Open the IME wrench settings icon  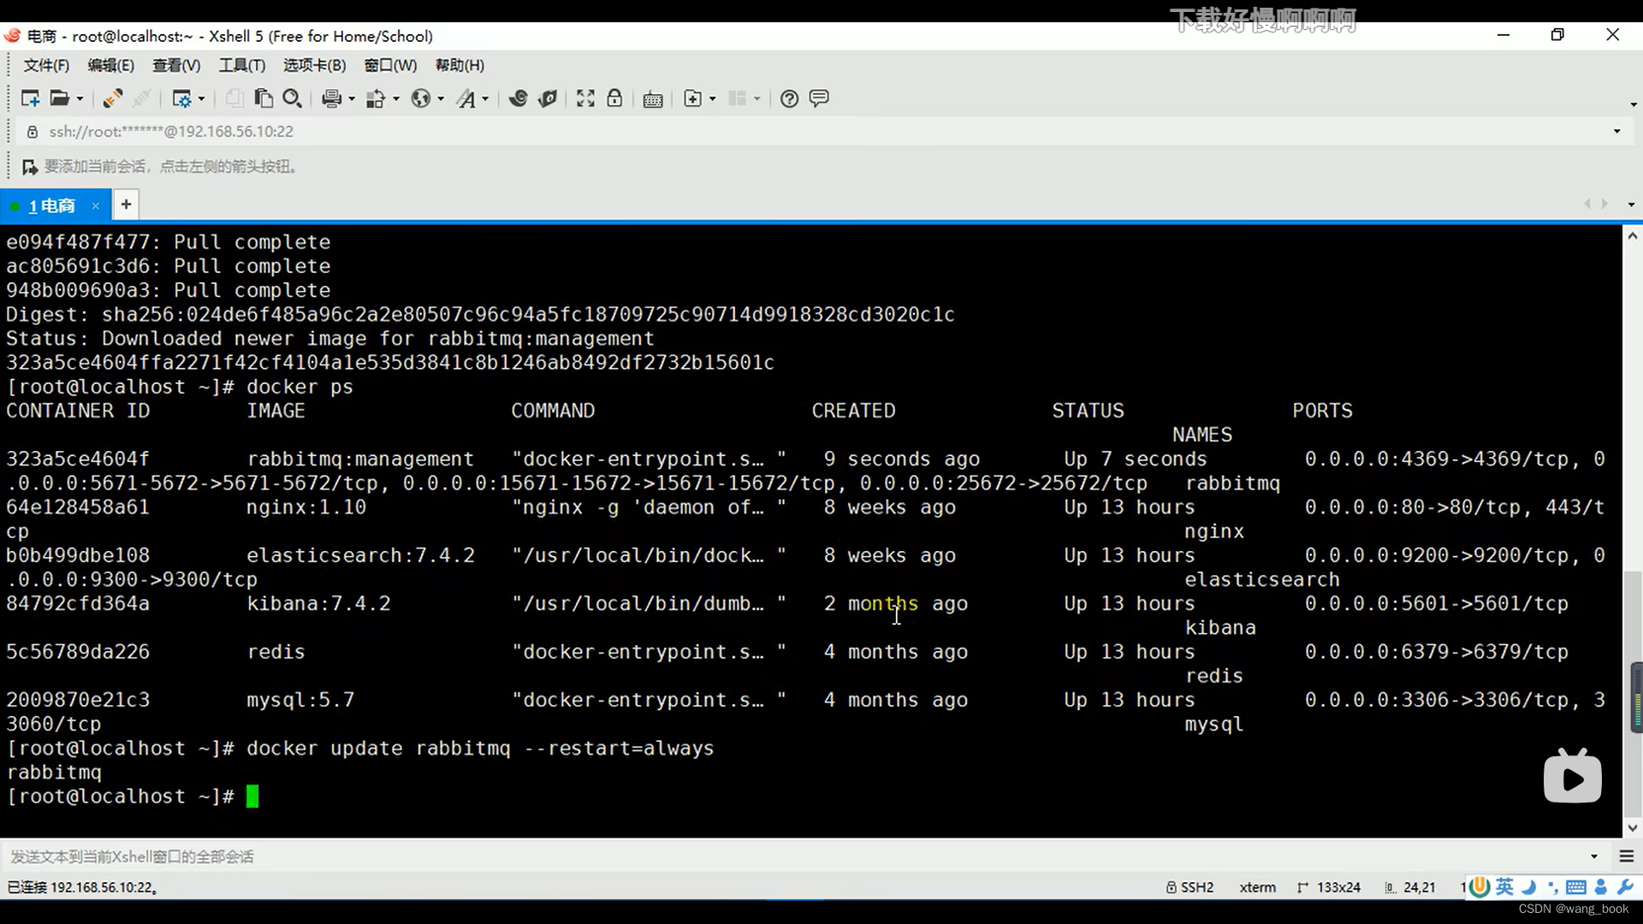pos(1625,887)
